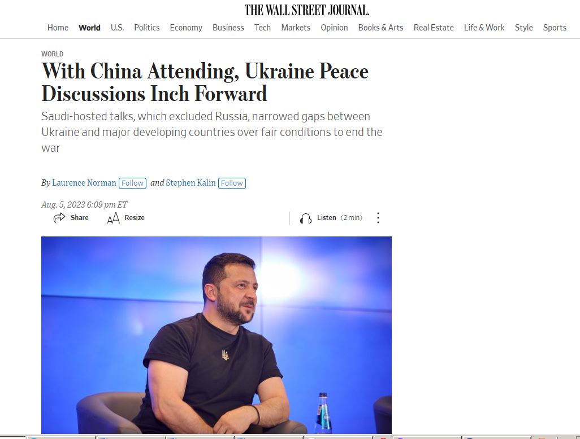This screenshot has width=580, height=439.
Task: Open Laurence Norman author page link
Action: pyautogui.click(x=84, y=183)
